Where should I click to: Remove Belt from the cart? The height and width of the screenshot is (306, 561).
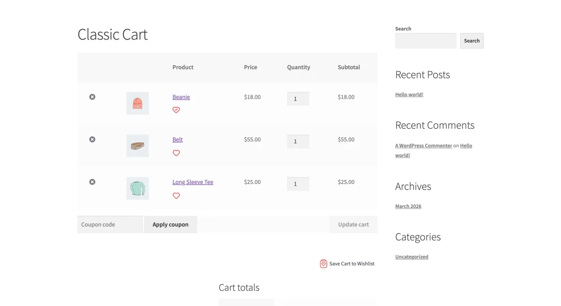92,140
